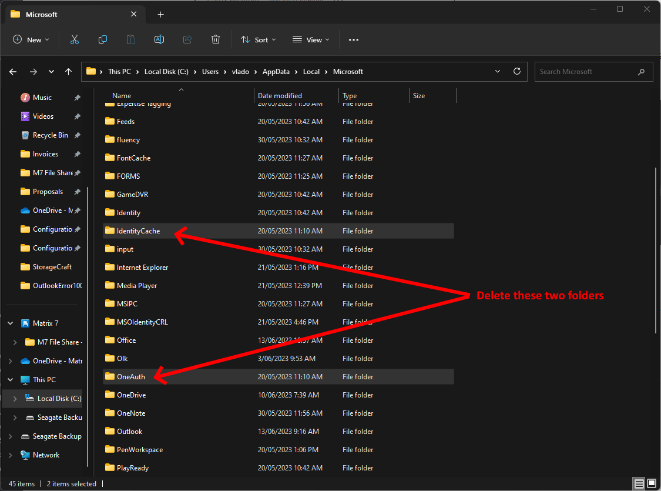Copy the selected items via Copy icon
This screenshot has width=661, height=491.
tap(103, 39)
